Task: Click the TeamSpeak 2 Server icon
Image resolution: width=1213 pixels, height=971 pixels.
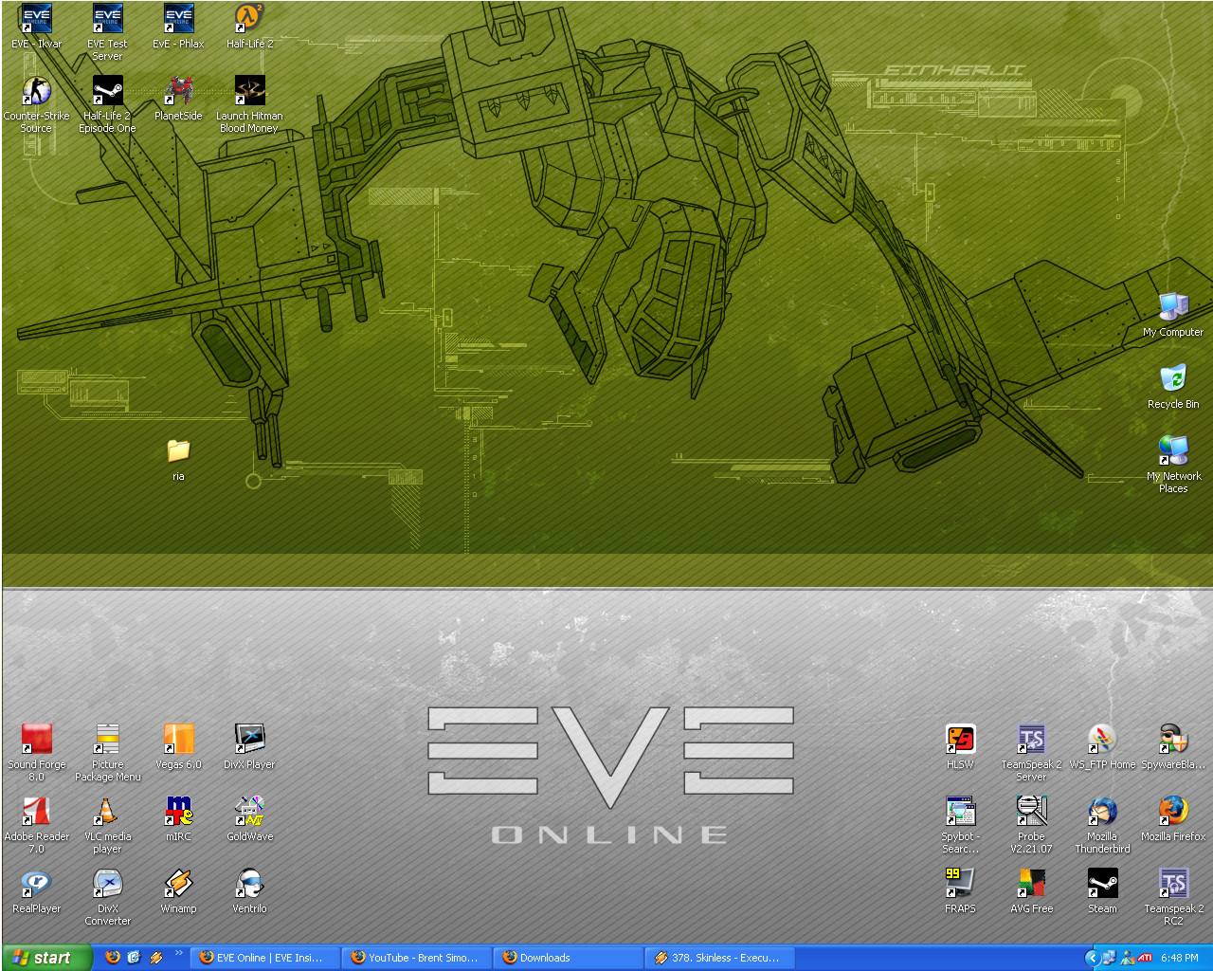Action: [x=1031, y=753]
